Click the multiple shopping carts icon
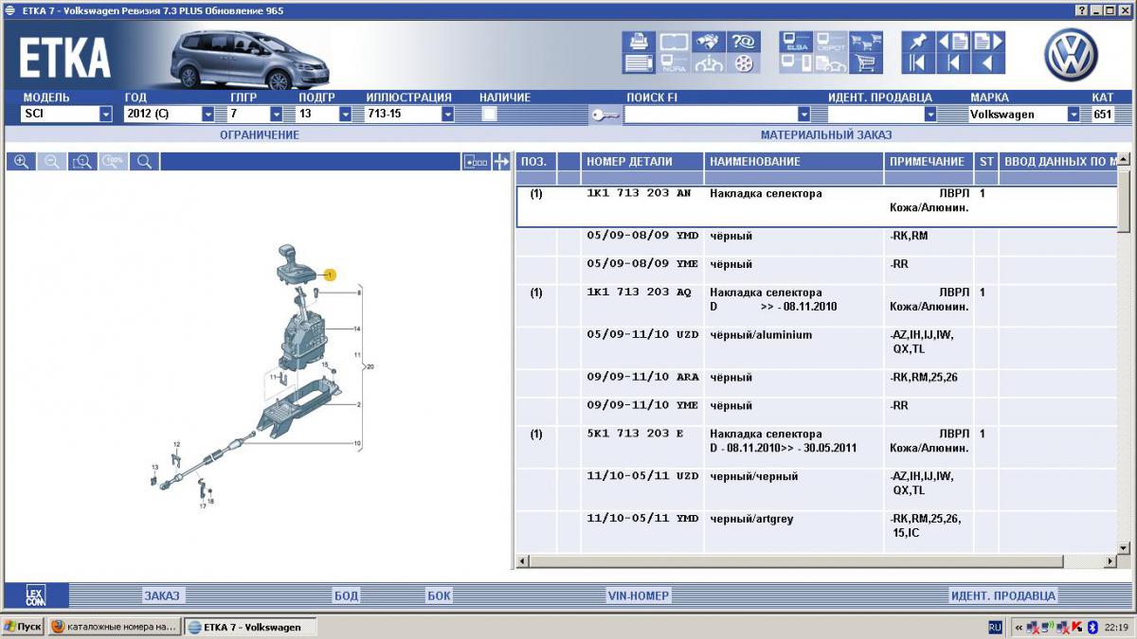The width and height of the screenshot is (1137, 639). tap(865, 42)
